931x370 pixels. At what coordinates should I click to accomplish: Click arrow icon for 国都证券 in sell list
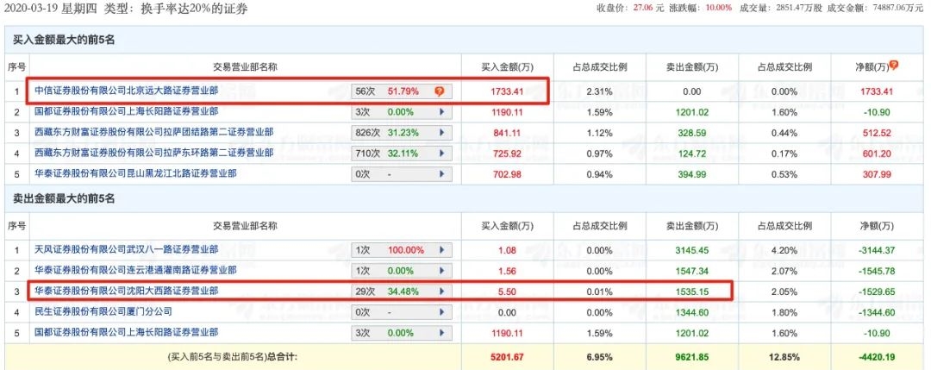click(441, 333)
